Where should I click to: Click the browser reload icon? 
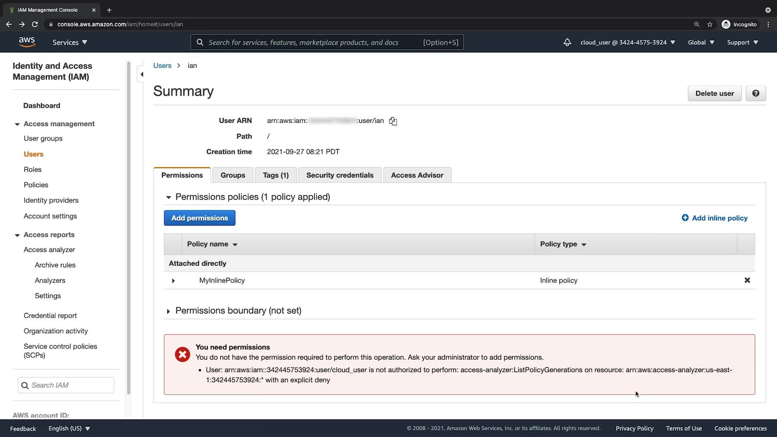pyautogui.click(x=35, y=24)
